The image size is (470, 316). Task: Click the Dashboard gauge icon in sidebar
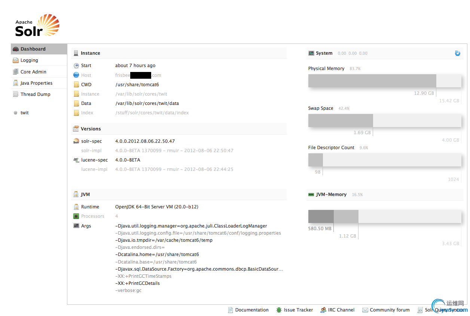pyautogui.click(x=16, y=49)
